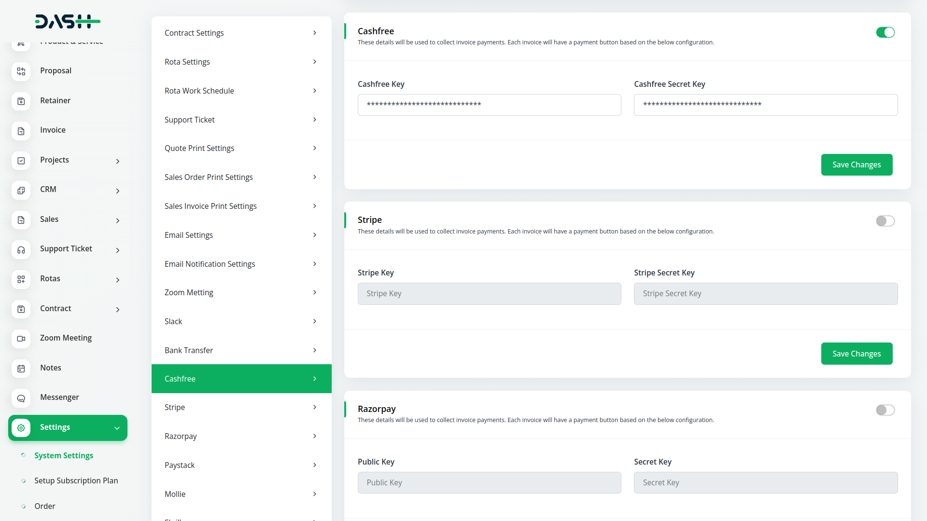
Task: Click the Retainer sidebar icon
Action: point(21,101)
